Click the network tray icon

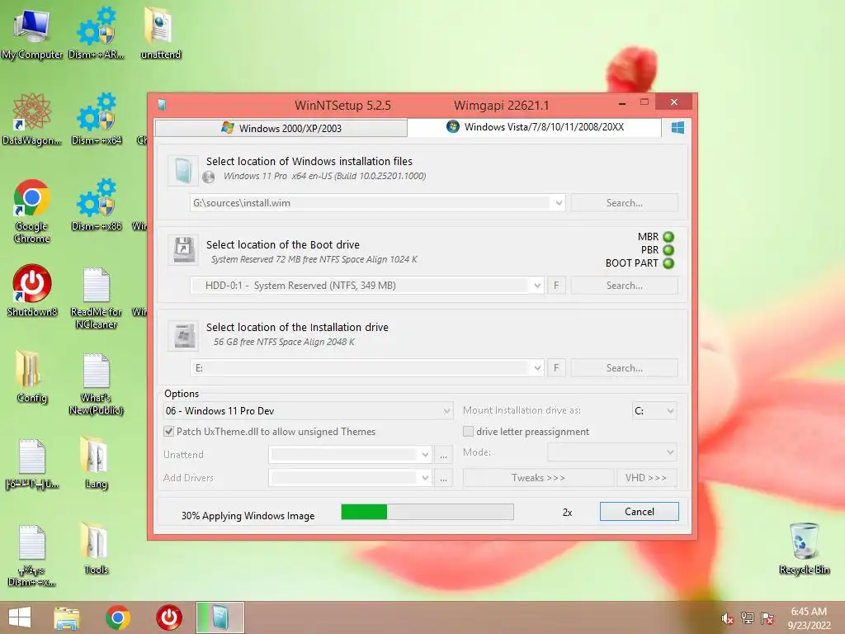[748, 617]
